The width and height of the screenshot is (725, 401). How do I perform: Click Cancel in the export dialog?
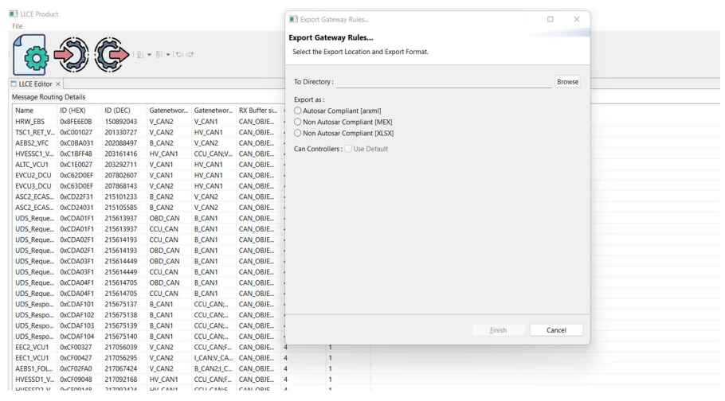(x=556, y=330)
